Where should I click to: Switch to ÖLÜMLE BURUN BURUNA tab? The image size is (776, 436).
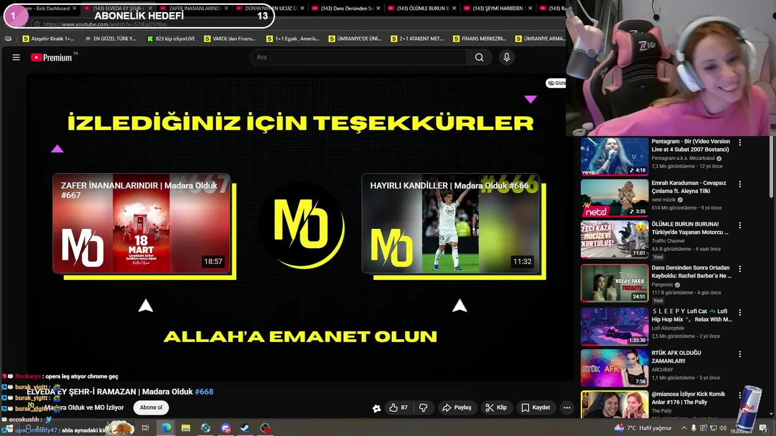click(421, 8)
